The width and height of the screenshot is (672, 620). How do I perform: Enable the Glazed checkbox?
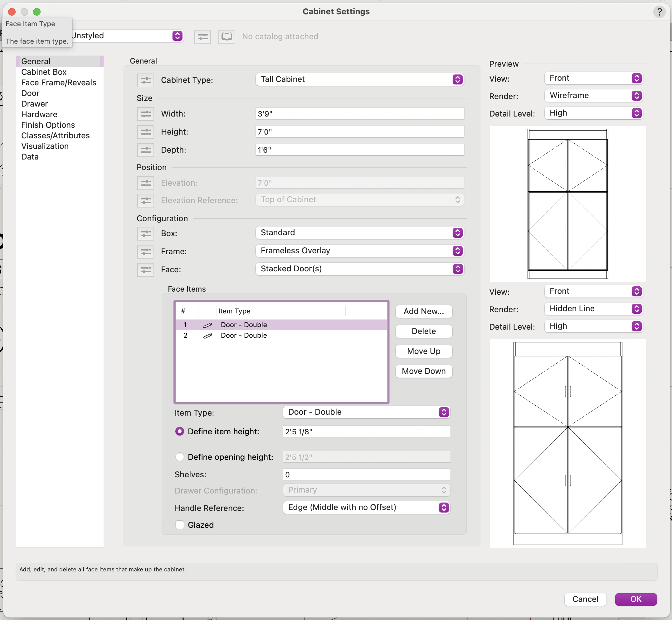tap(180, 524)
